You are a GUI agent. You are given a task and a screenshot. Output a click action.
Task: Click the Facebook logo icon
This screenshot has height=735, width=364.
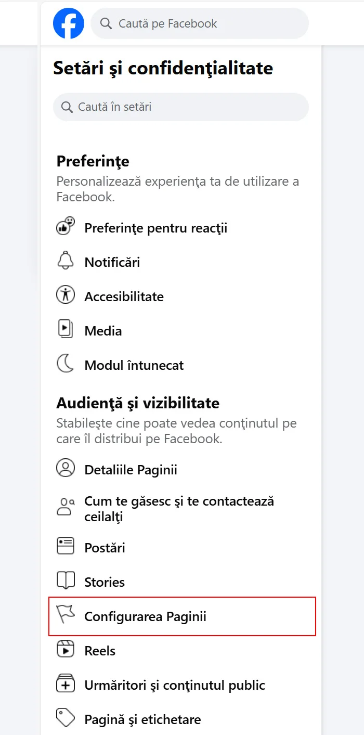pos(69,23)
